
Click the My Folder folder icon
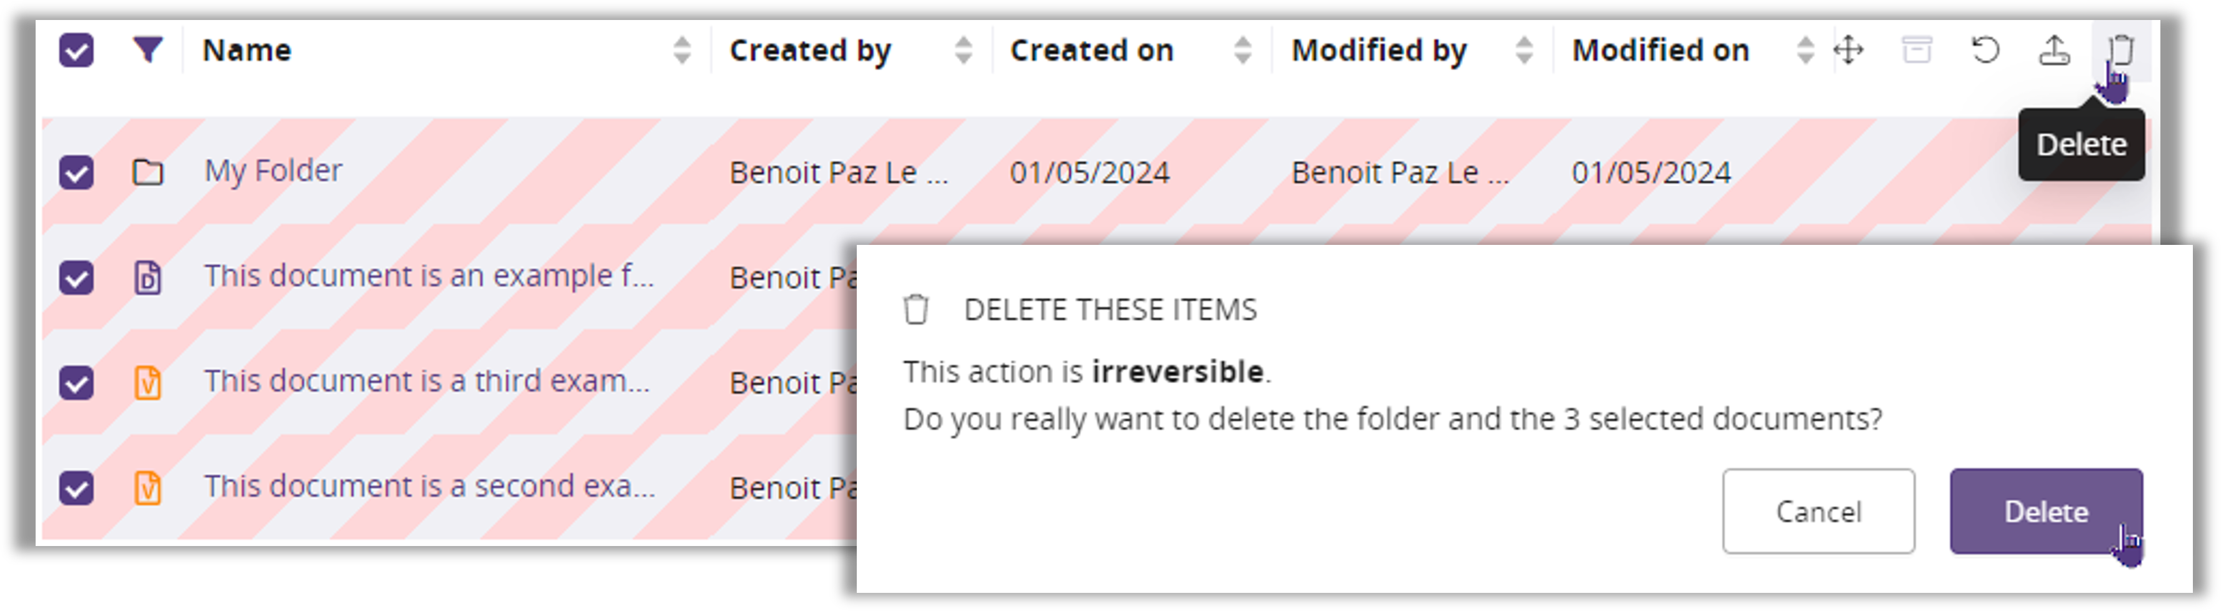tap(147, 172)
